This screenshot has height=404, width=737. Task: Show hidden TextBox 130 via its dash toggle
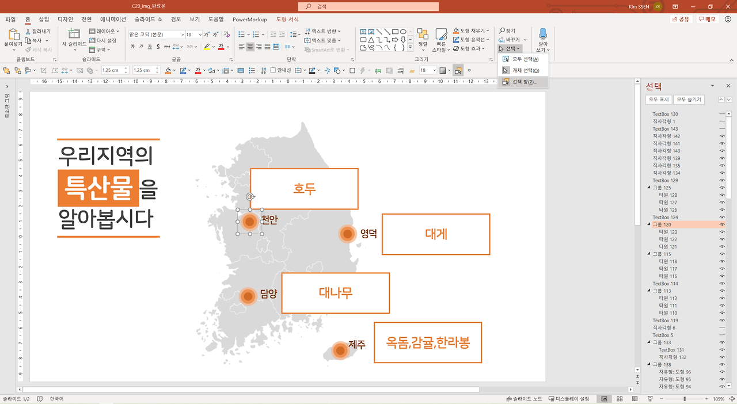[722, 115]
